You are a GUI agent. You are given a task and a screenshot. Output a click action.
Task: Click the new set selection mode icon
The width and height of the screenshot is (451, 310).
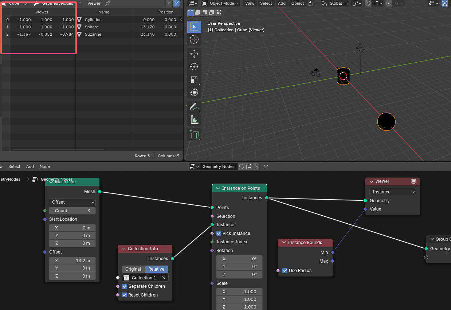(x=191, y=12)
